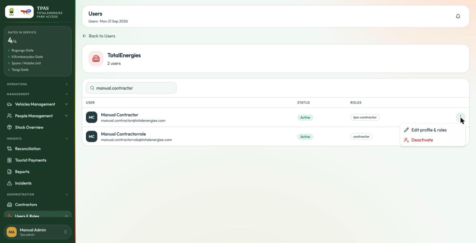
Task: Click the Reconciliation icon
Action: click(10, 149)
